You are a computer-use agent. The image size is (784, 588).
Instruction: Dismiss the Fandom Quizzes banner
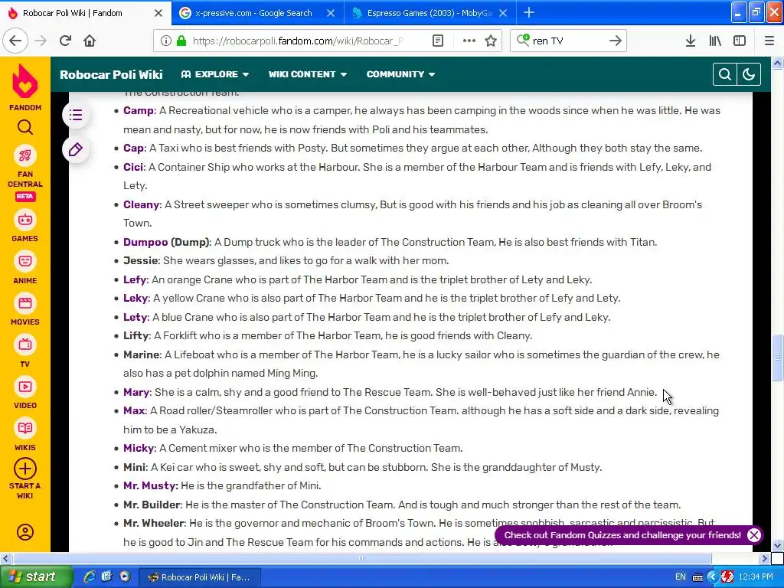(754, 535)
